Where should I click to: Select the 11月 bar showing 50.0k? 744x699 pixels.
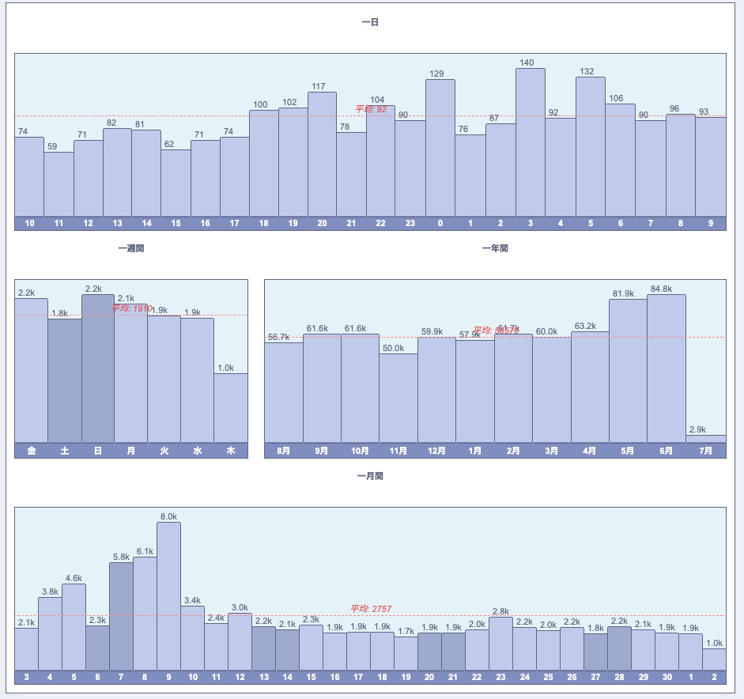point(398,398)
